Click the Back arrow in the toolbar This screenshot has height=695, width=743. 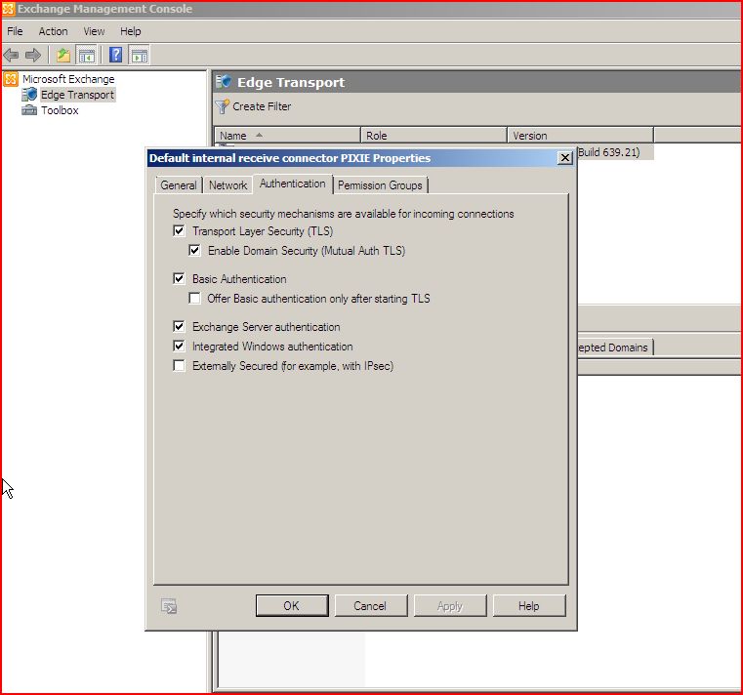(x=12, y=55)
